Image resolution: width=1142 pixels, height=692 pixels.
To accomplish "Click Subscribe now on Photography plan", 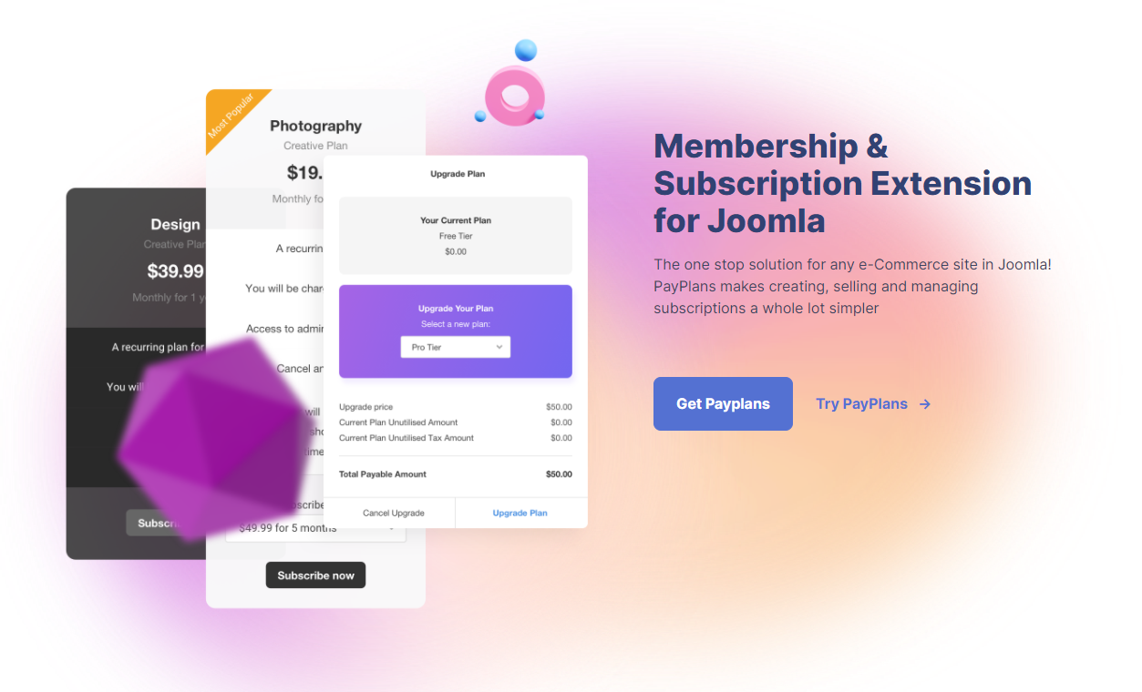I will [x=315, y=575].
